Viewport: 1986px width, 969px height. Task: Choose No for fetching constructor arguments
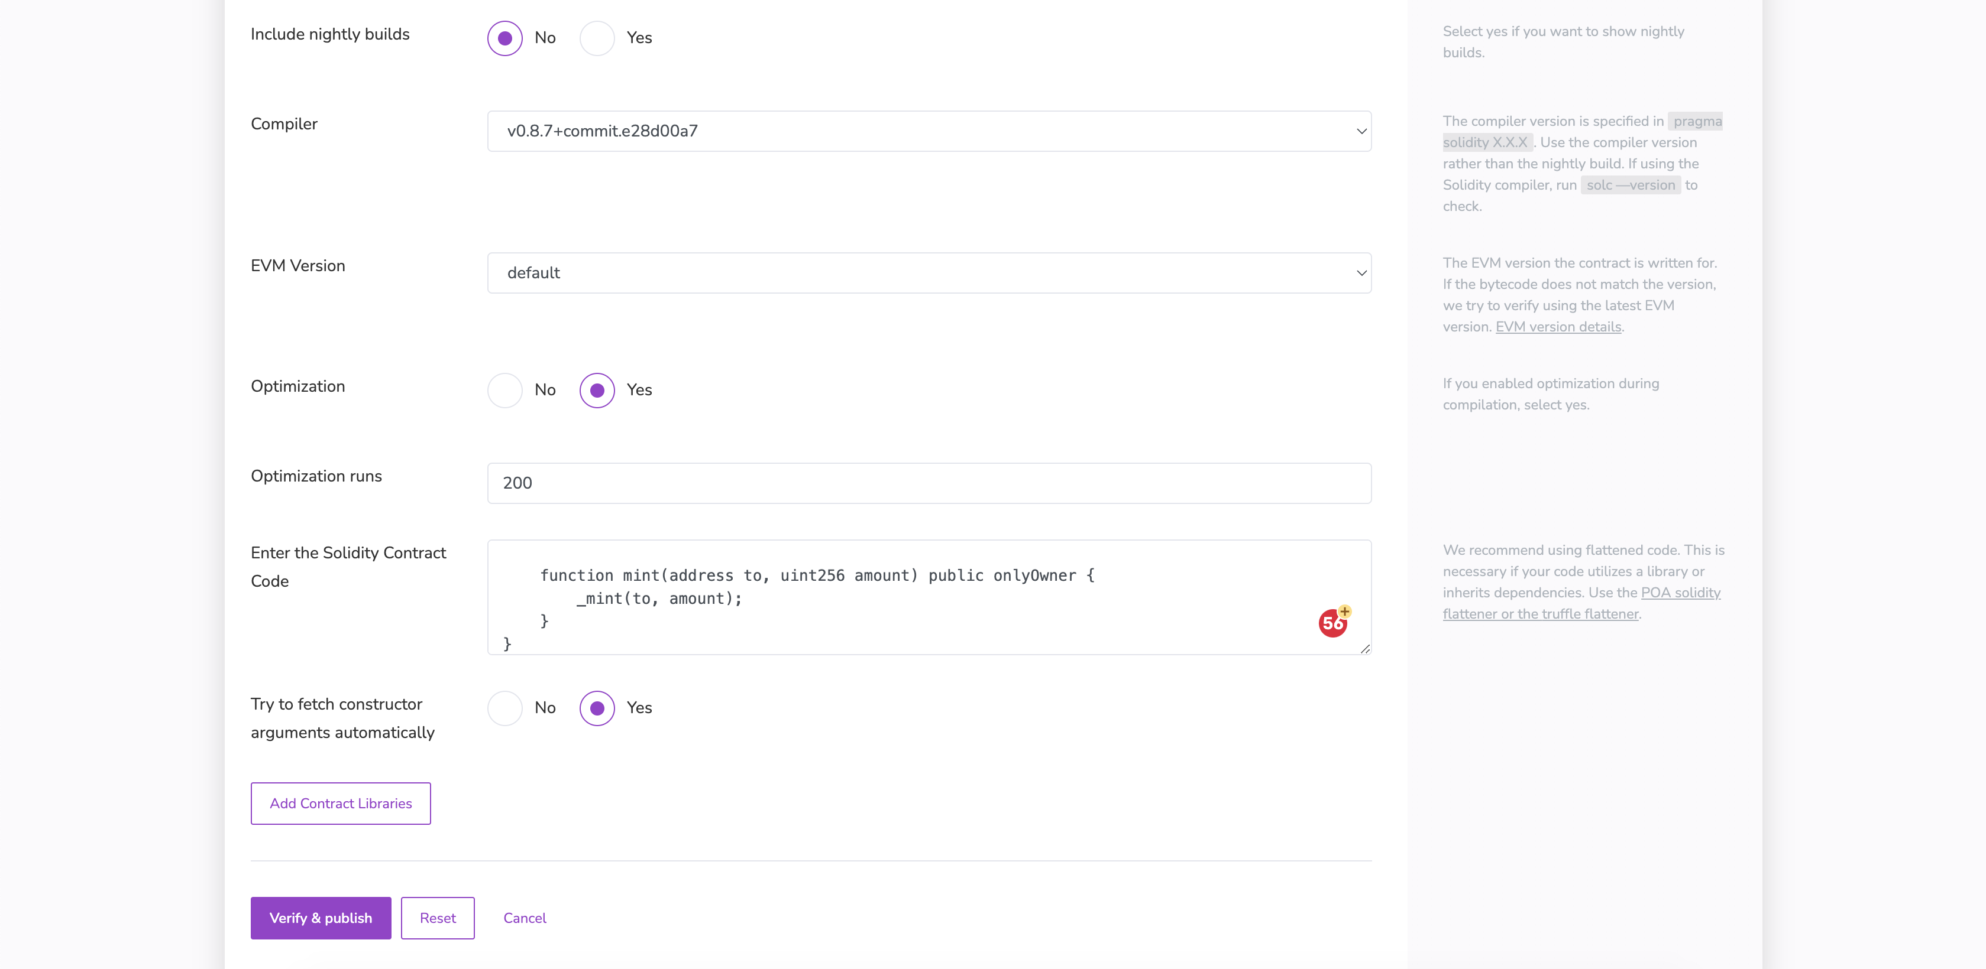click(x=505, y=708)
